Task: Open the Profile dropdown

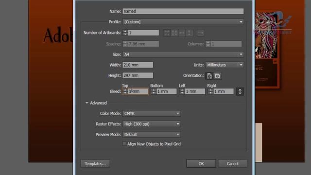Action: tap(183, 22)
